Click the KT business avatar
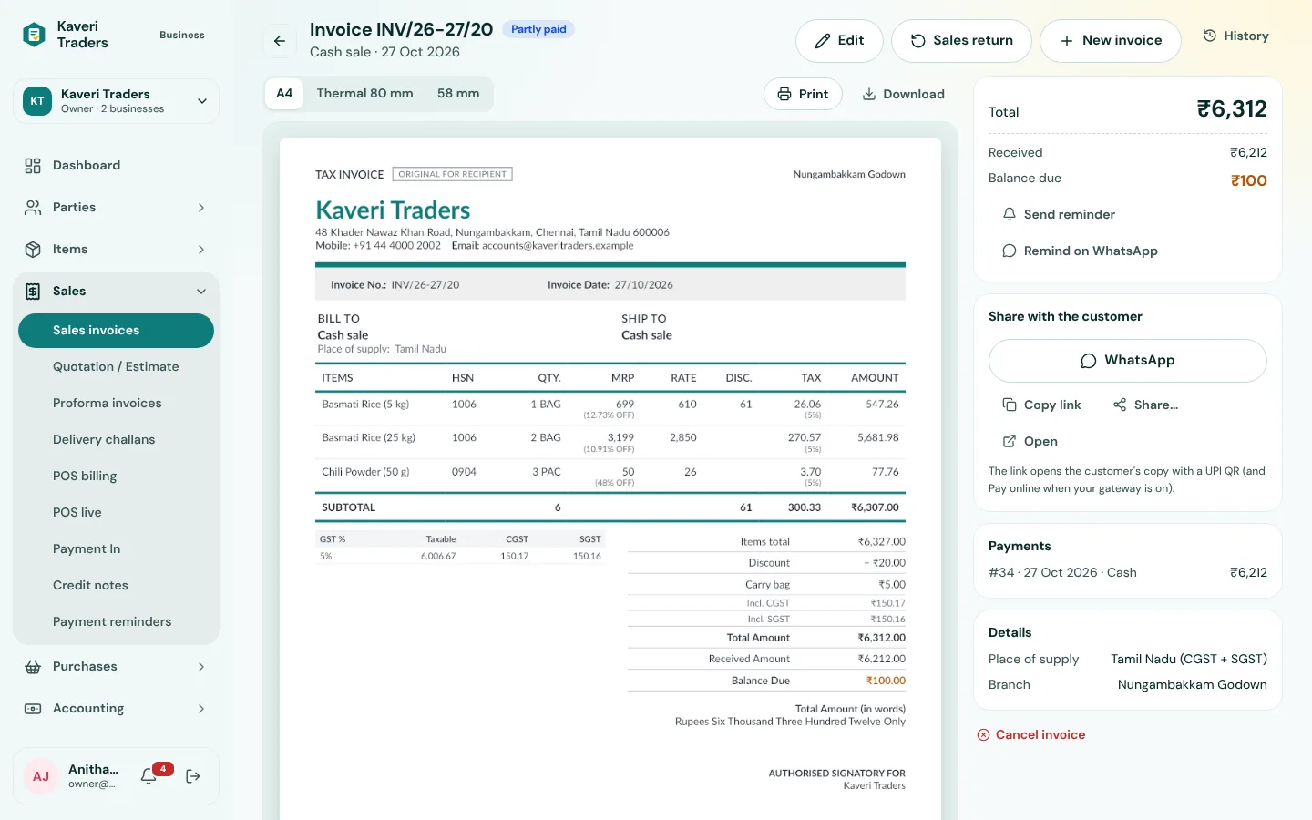This screenshot has width=1312, height=820. (x=37, y=101)
